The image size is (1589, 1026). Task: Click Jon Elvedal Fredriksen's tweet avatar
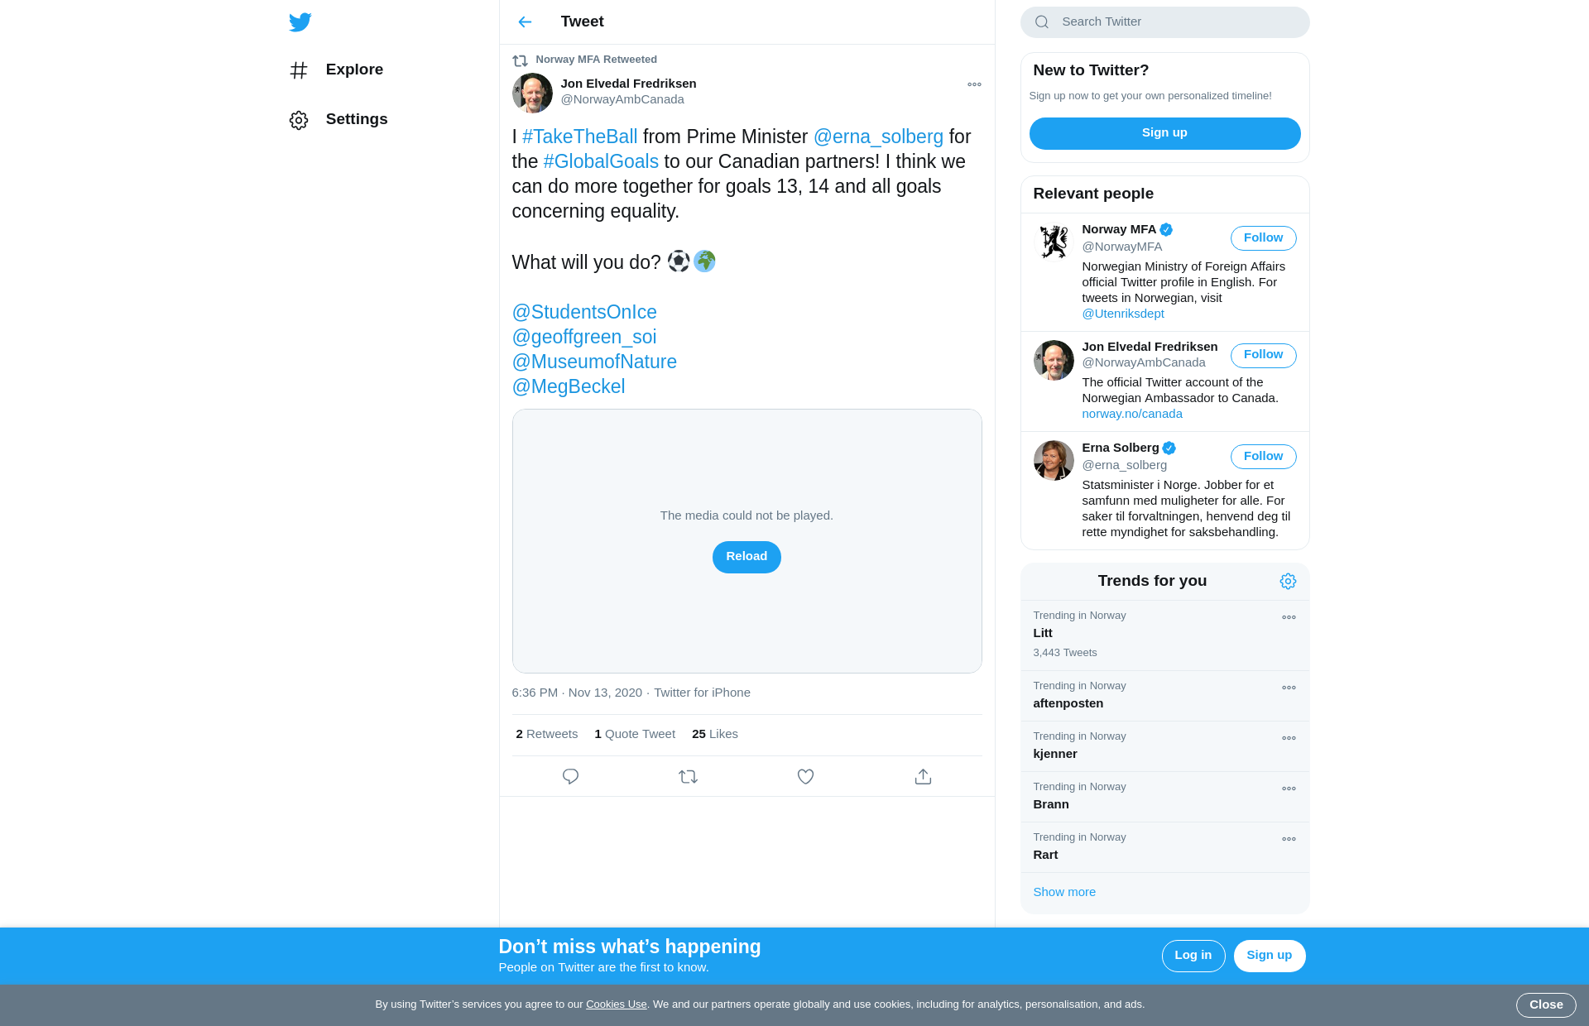[x=532, y=93]
